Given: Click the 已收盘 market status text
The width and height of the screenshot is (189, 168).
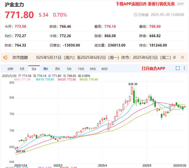Looking at the screenshot, I should 144,15.
